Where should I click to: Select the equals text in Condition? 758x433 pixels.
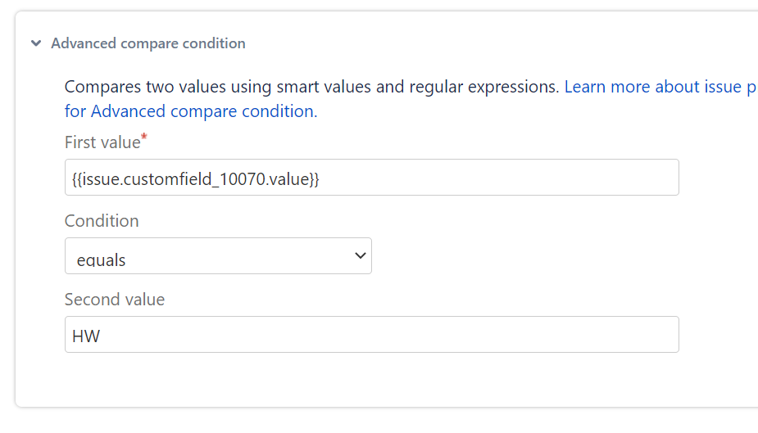pos(101,260)
